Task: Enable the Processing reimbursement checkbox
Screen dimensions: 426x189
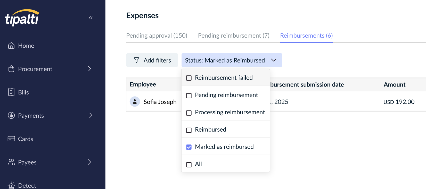Action: point(189,113)
